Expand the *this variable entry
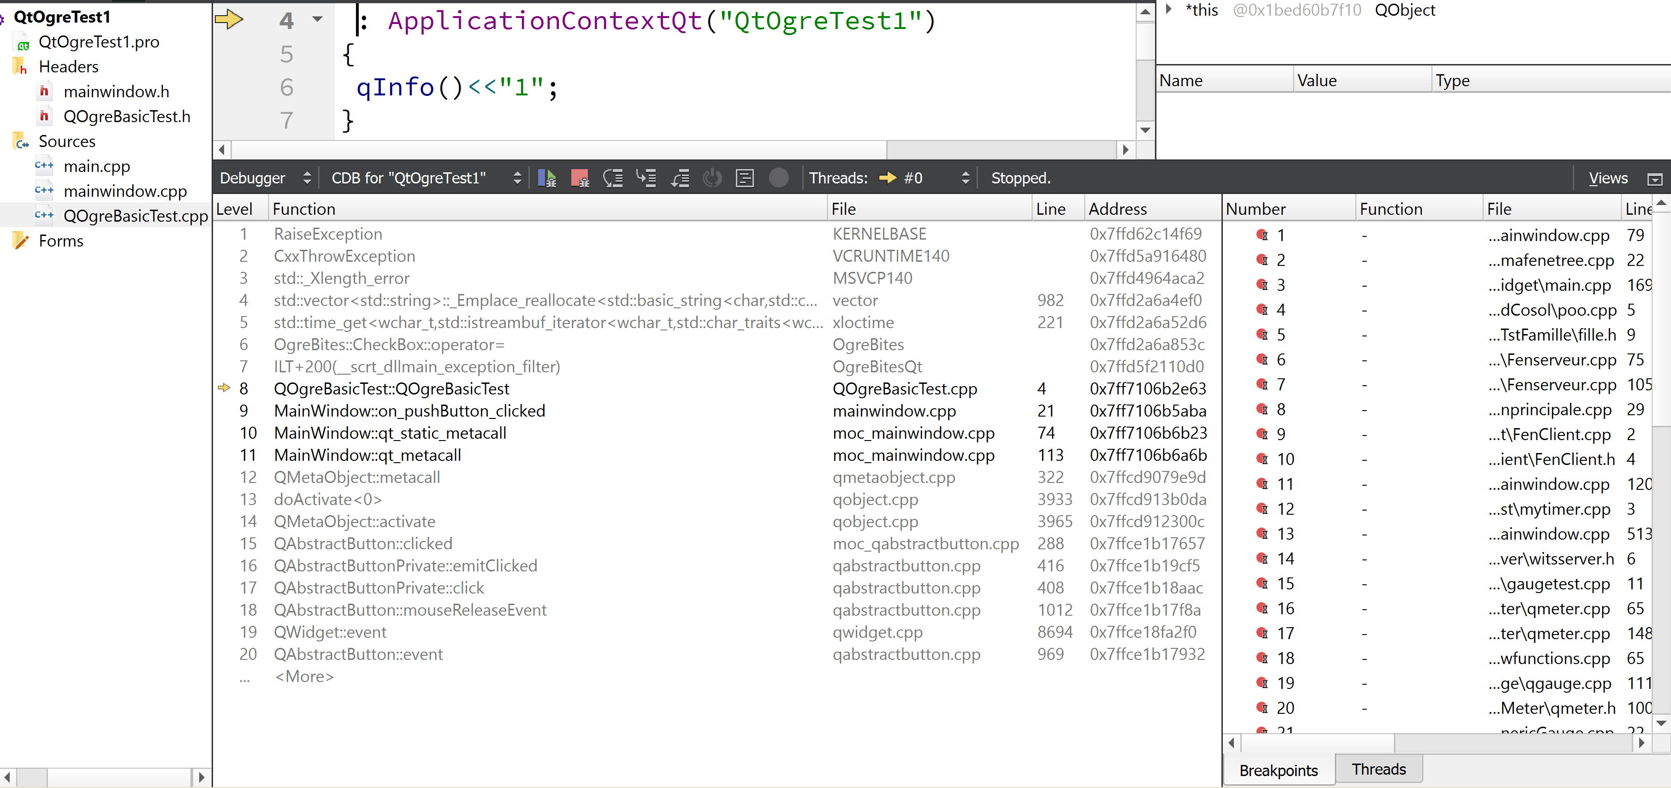The width and height of the screenshot is (1671, 788). coord(1168,10)
